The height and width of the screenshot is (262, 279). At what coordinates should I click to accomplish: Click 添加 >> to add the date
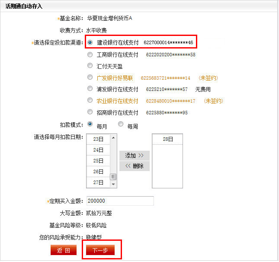(x=135, y=155)
